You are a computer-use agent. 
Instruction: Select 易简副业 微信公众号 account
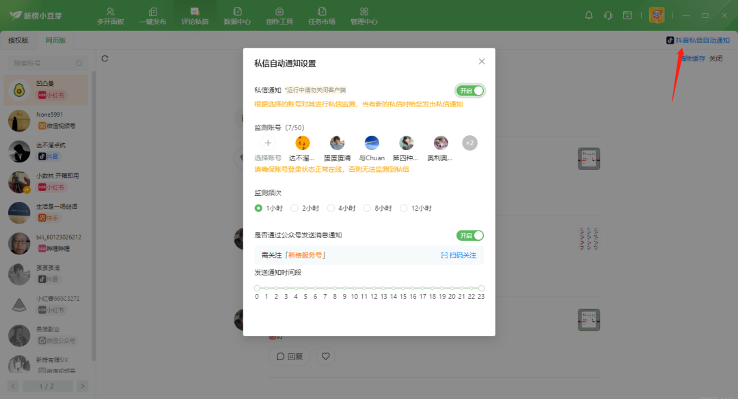46,336
